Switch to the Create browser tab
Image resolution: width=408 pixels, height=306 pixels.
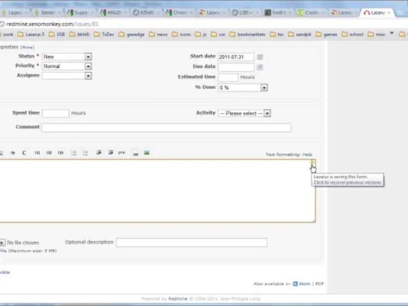pyautogui.click(x=312, y=12)
